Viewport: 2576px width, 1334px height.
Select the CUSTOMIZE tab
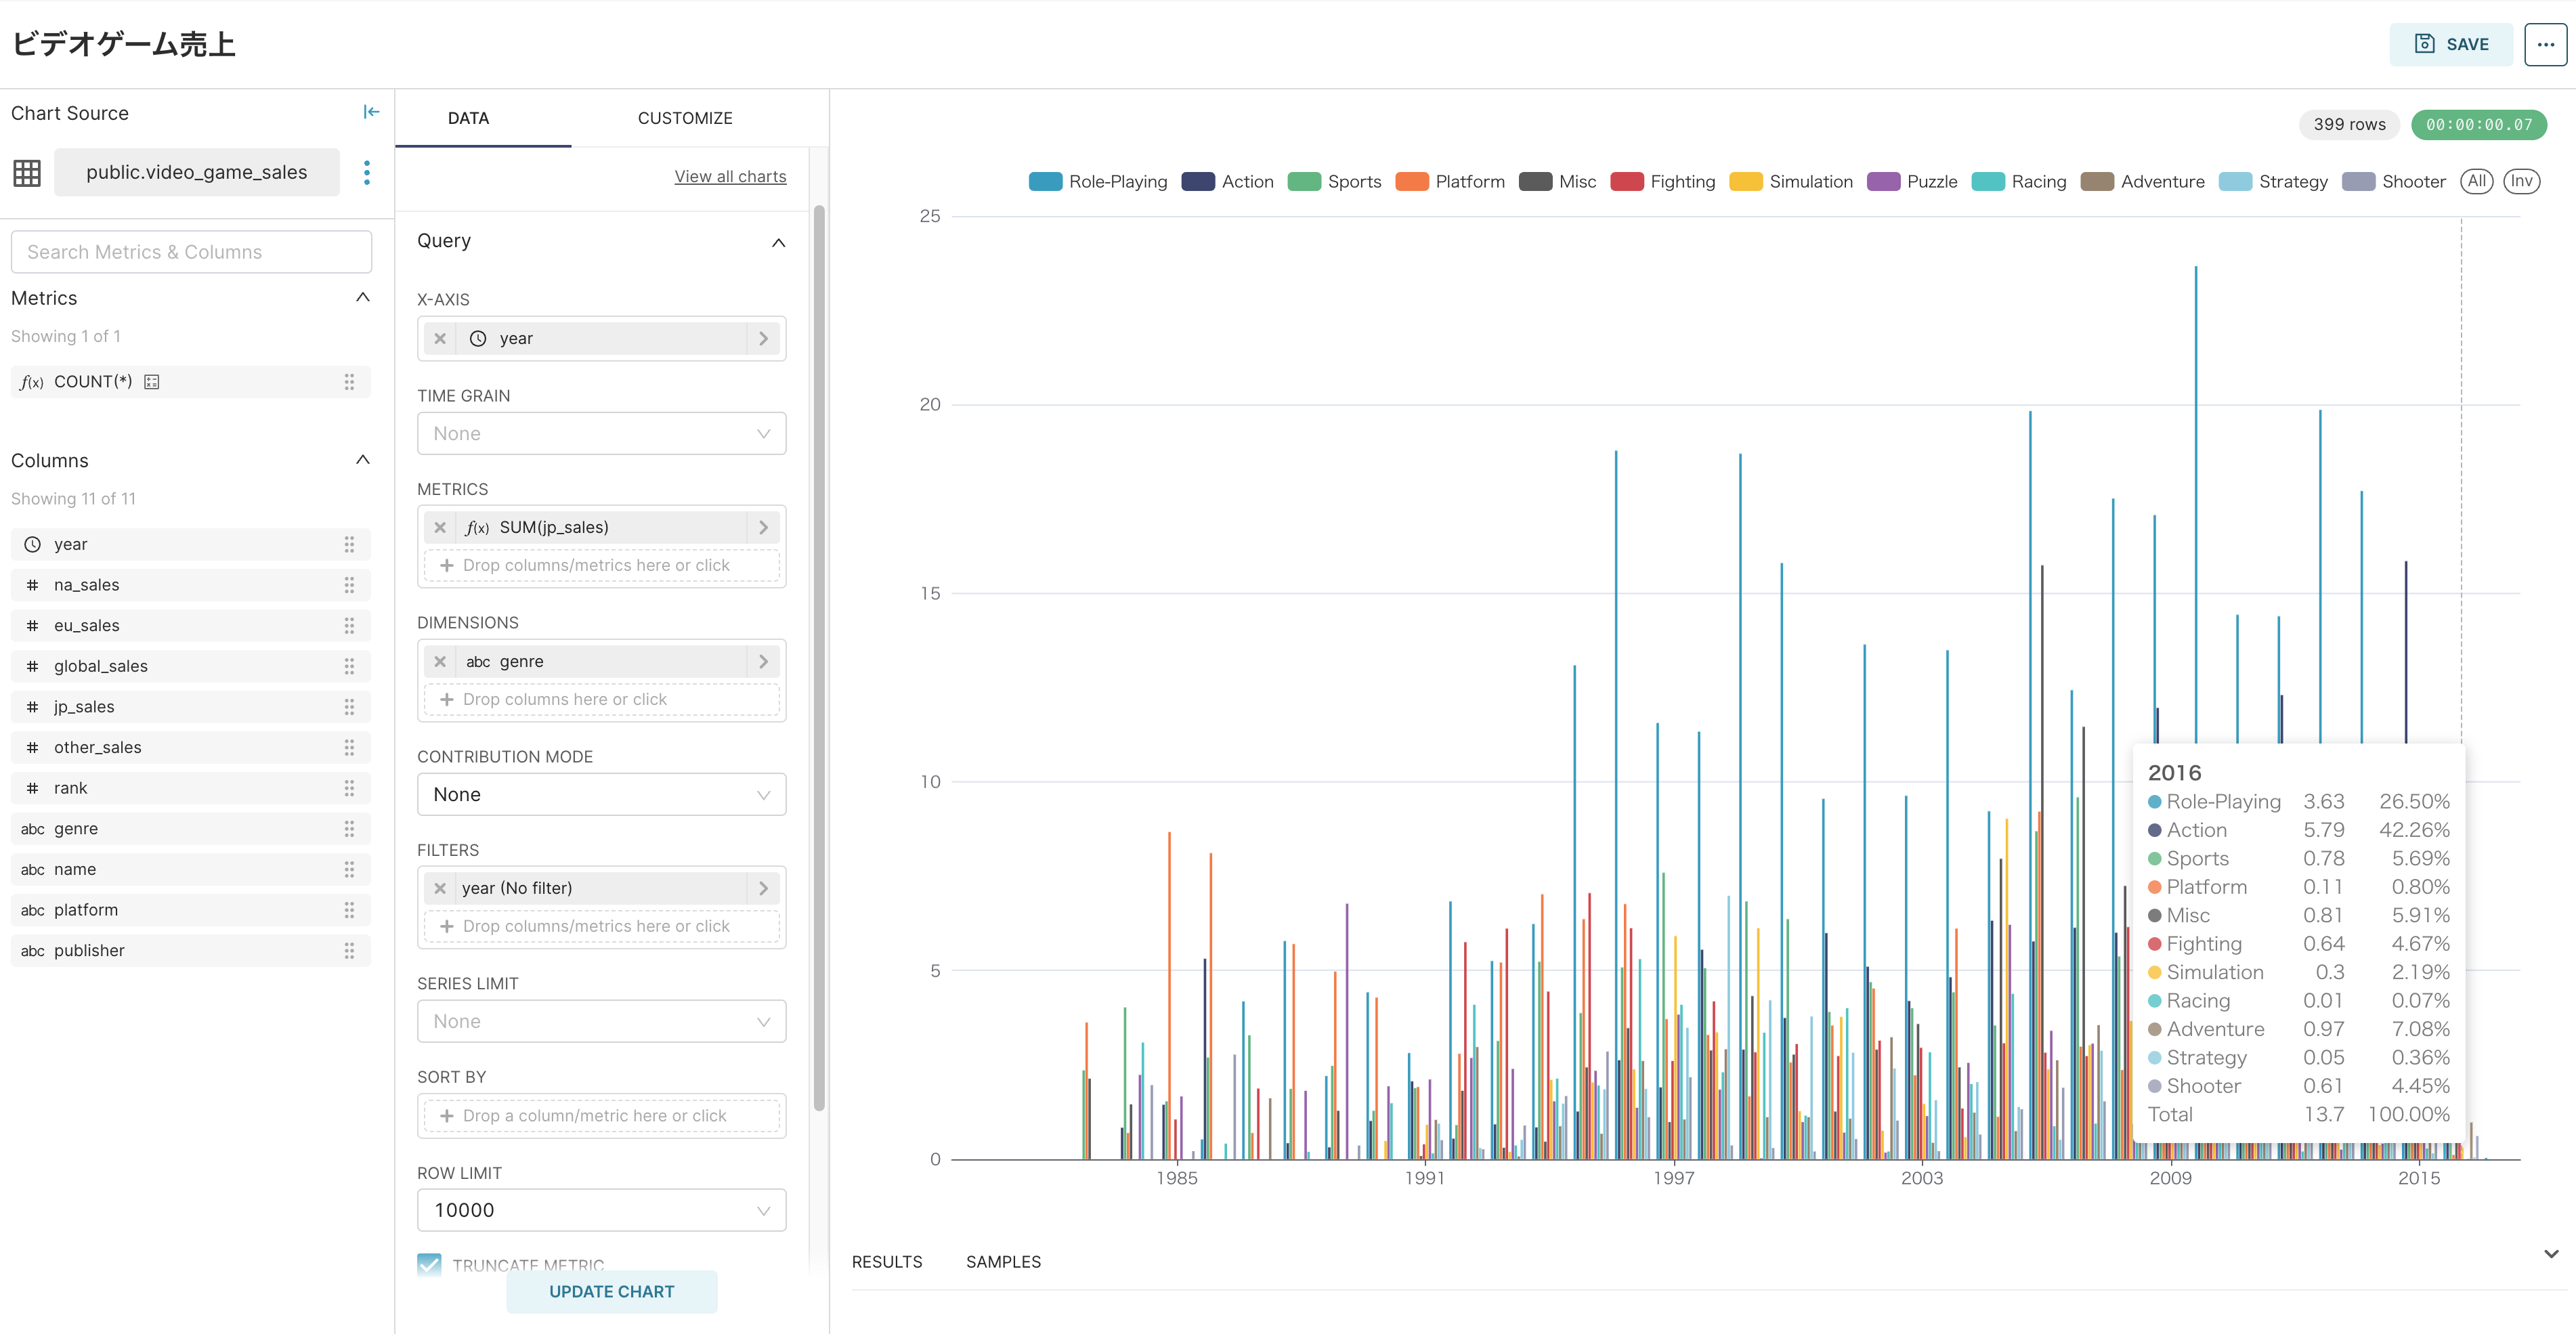pyautogui.click(x=684, y=117)
